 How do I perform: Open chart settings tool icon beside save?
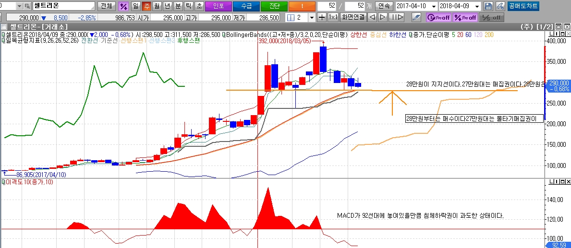[499, 6]
